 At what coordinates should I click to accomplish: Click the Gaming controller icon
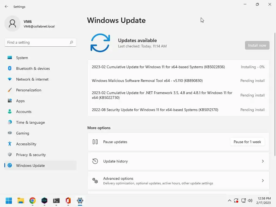tap(10, 133)
